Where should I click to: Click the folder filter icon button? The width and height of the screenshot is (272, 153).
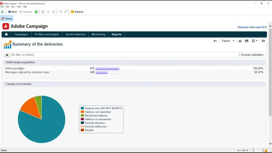pos(7,55)
